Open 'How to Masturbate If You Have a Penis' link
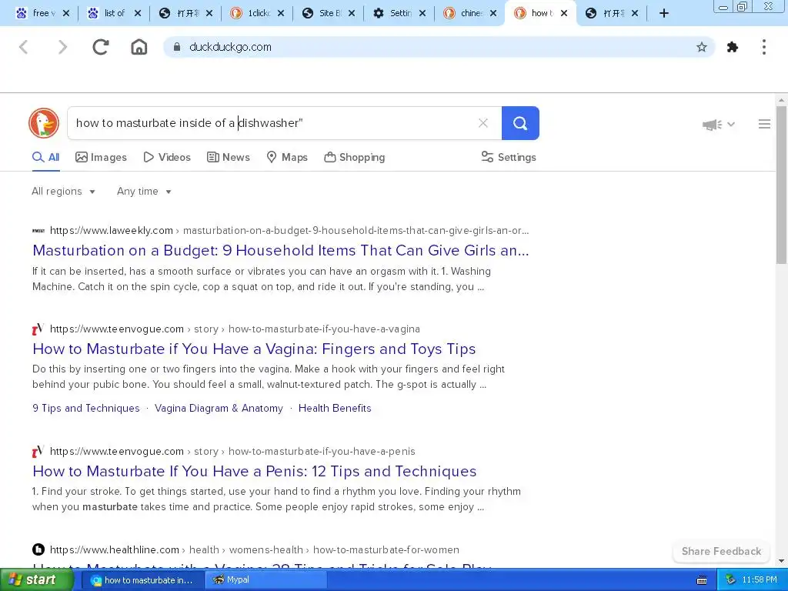Viewport: 788px width, 591px height. (254, 471)
